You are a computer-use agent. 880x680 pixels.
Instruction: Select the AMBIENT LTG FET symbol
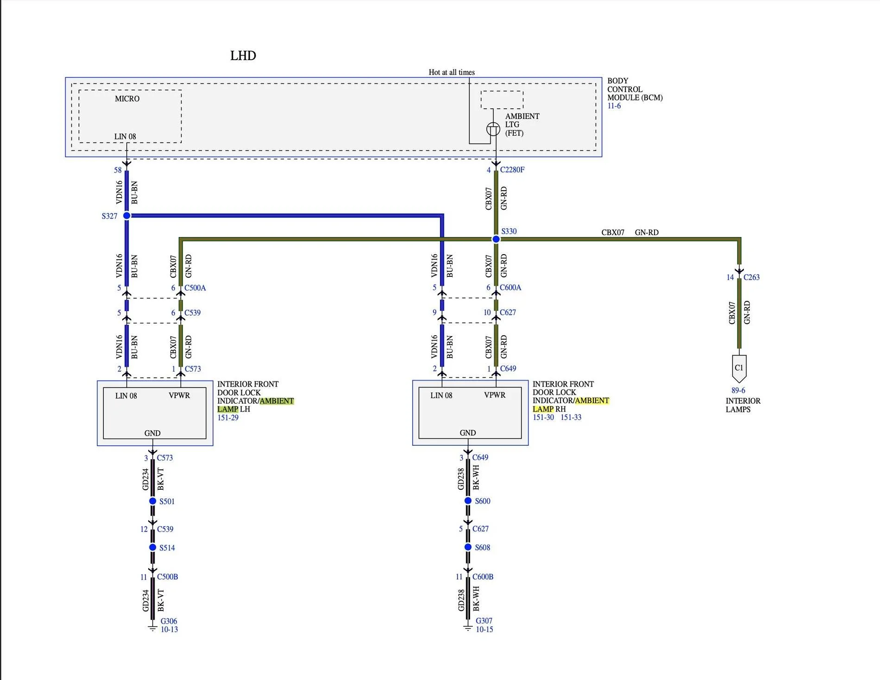click(493, 129)
